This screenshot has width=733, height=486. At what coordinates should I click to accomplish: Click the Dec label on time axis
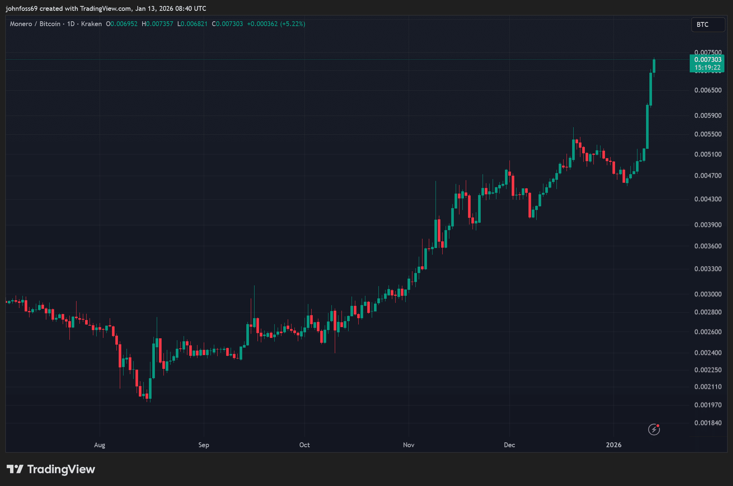(x=509, y=445)
